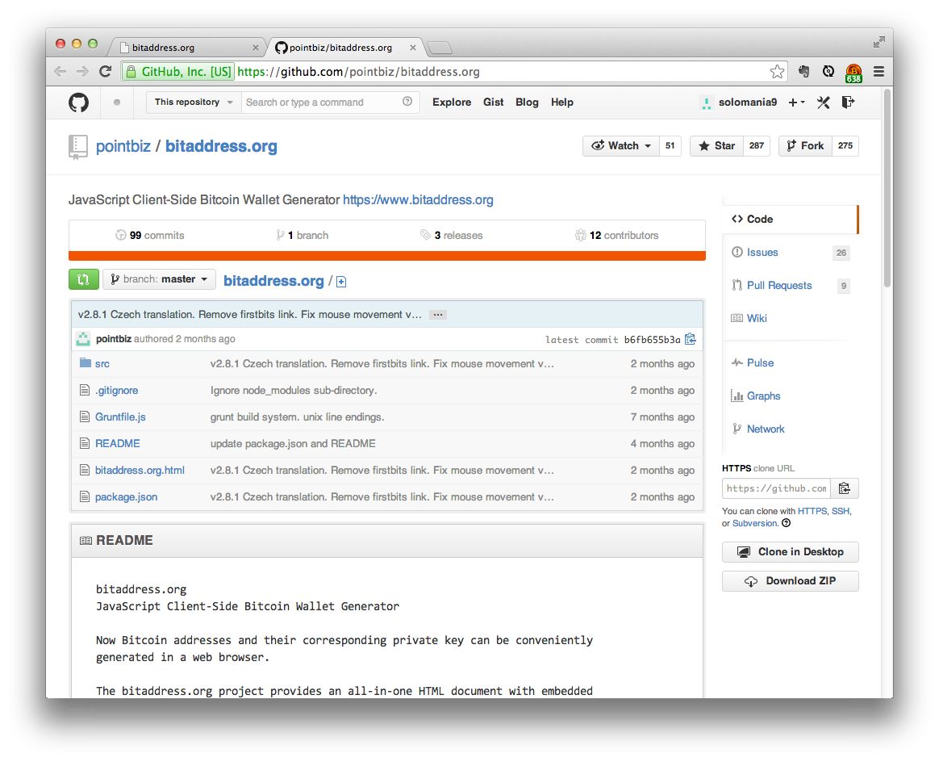Focus the Search or type a command field
This screenshot has width=939, height=762.
click(x=330, y=103)
